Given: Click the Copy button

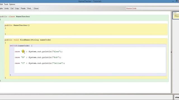Looking at the screenshot, I should [17, 8].
